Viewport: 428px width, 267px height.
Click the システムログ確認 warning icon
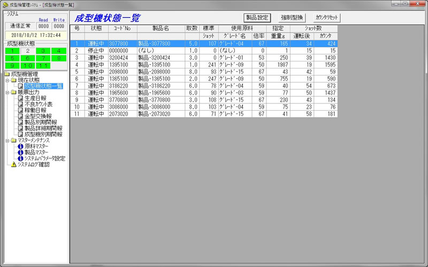[x=14, y=165]
